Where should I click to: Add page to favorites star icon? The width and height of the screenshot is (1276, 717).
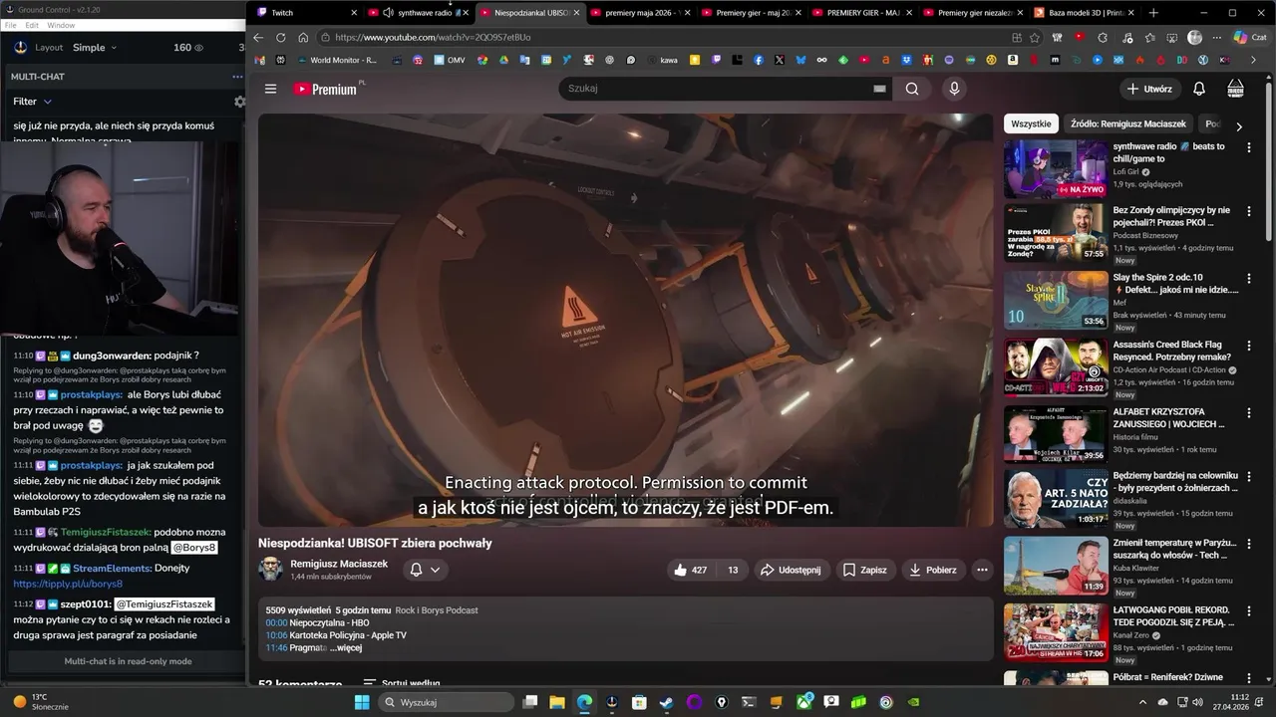click(1035, 37)
